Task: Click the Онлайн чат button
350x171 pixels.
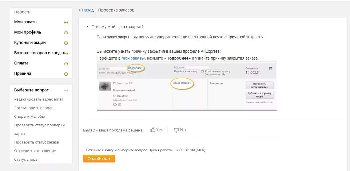Action: click(x=99, y=159)
